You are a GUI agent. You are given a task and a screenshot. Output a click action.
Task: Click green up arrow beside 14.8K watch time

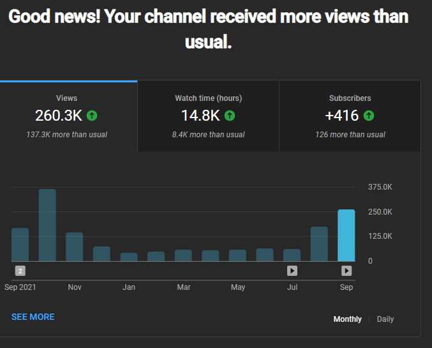(x=230, y=116)
